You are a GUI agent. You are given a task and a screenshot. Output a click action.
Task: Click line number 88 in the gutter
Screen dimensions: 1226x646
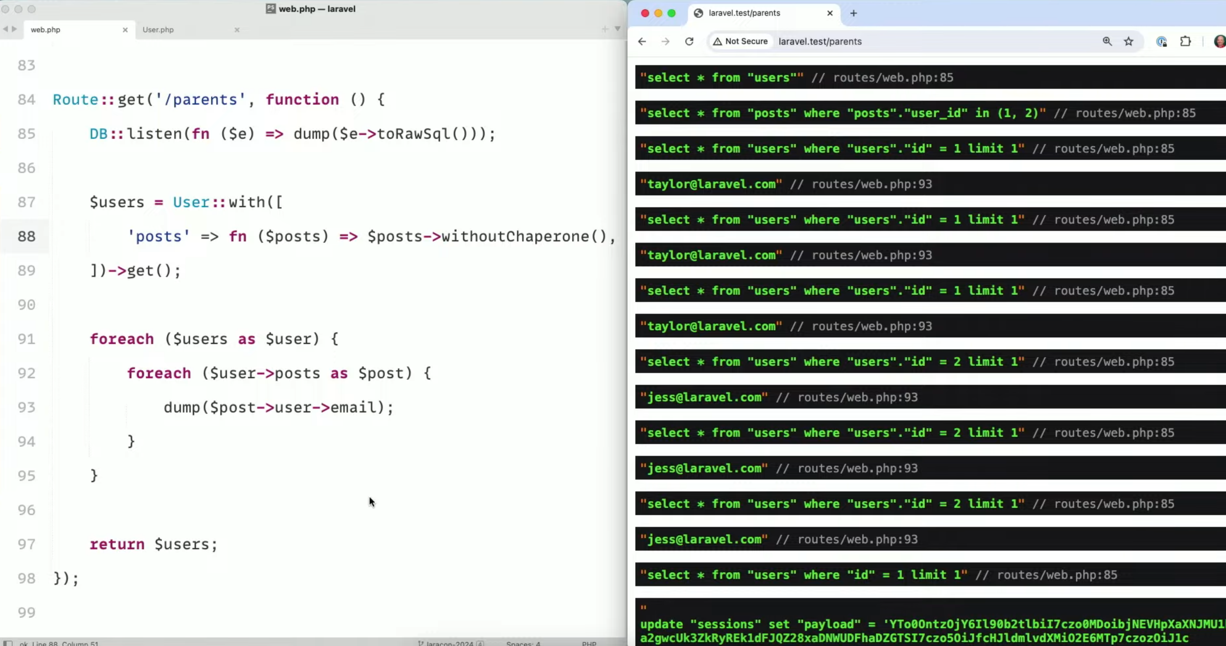pos(27,236)
